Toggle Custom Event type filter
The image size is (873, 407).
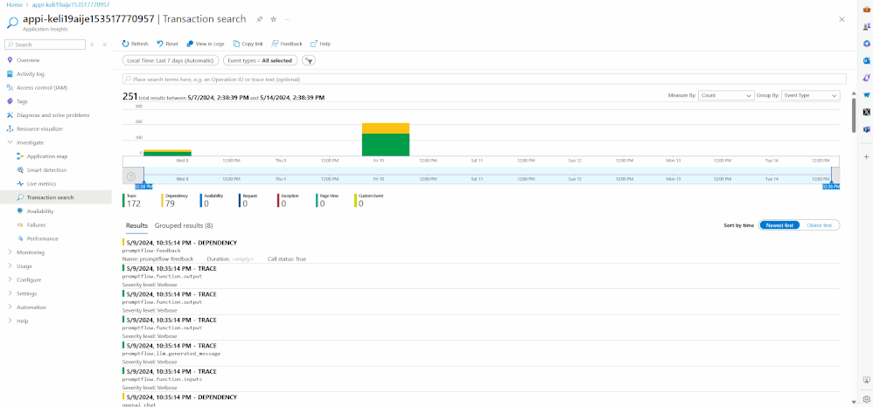(369, 200)
